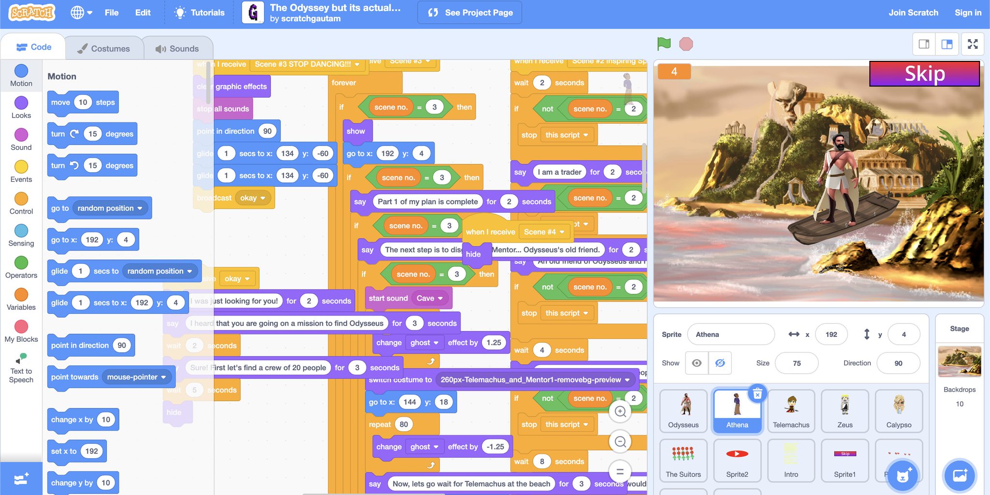Select the Sprite2 sprite

[x=737, y=460]
